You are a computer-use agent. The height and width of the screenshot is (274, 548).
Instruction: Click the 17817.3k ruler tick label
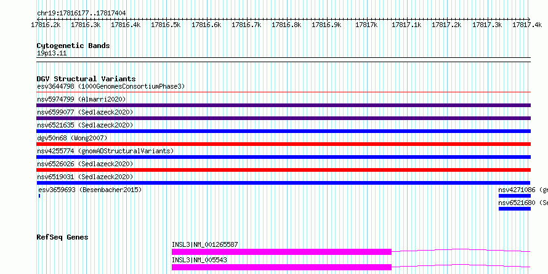click(x=487, y=25)
